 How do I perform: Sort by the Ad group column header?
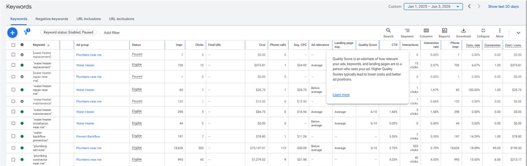[x=82, y=45]
